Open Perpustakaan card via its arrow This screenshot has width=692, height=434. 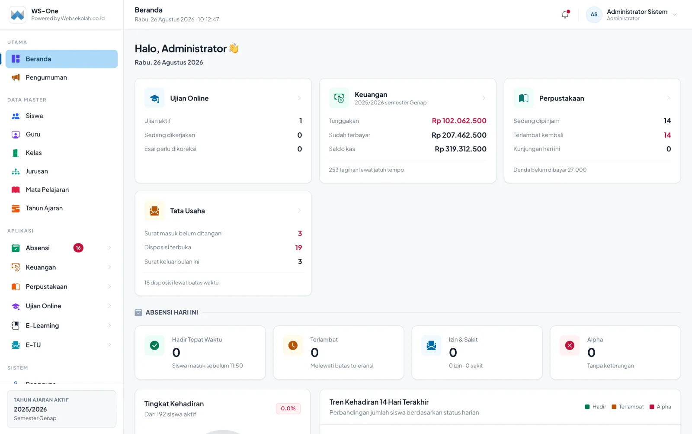point(668,98)
